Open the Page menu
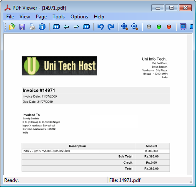196x187 pixels. click(x=41, y=17)
